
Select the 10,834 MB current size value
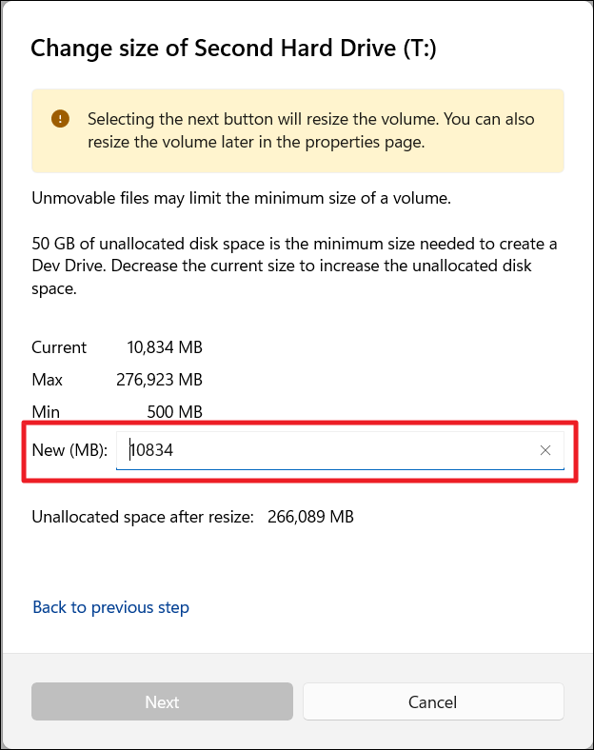pos(164,347)
